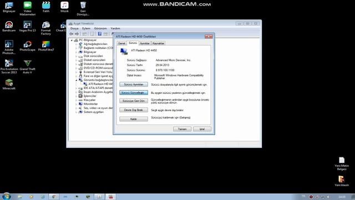The image size is (355, 200).
Task: Click the blue Help icon in Device Manager toolbar
Action: (100, 34)
